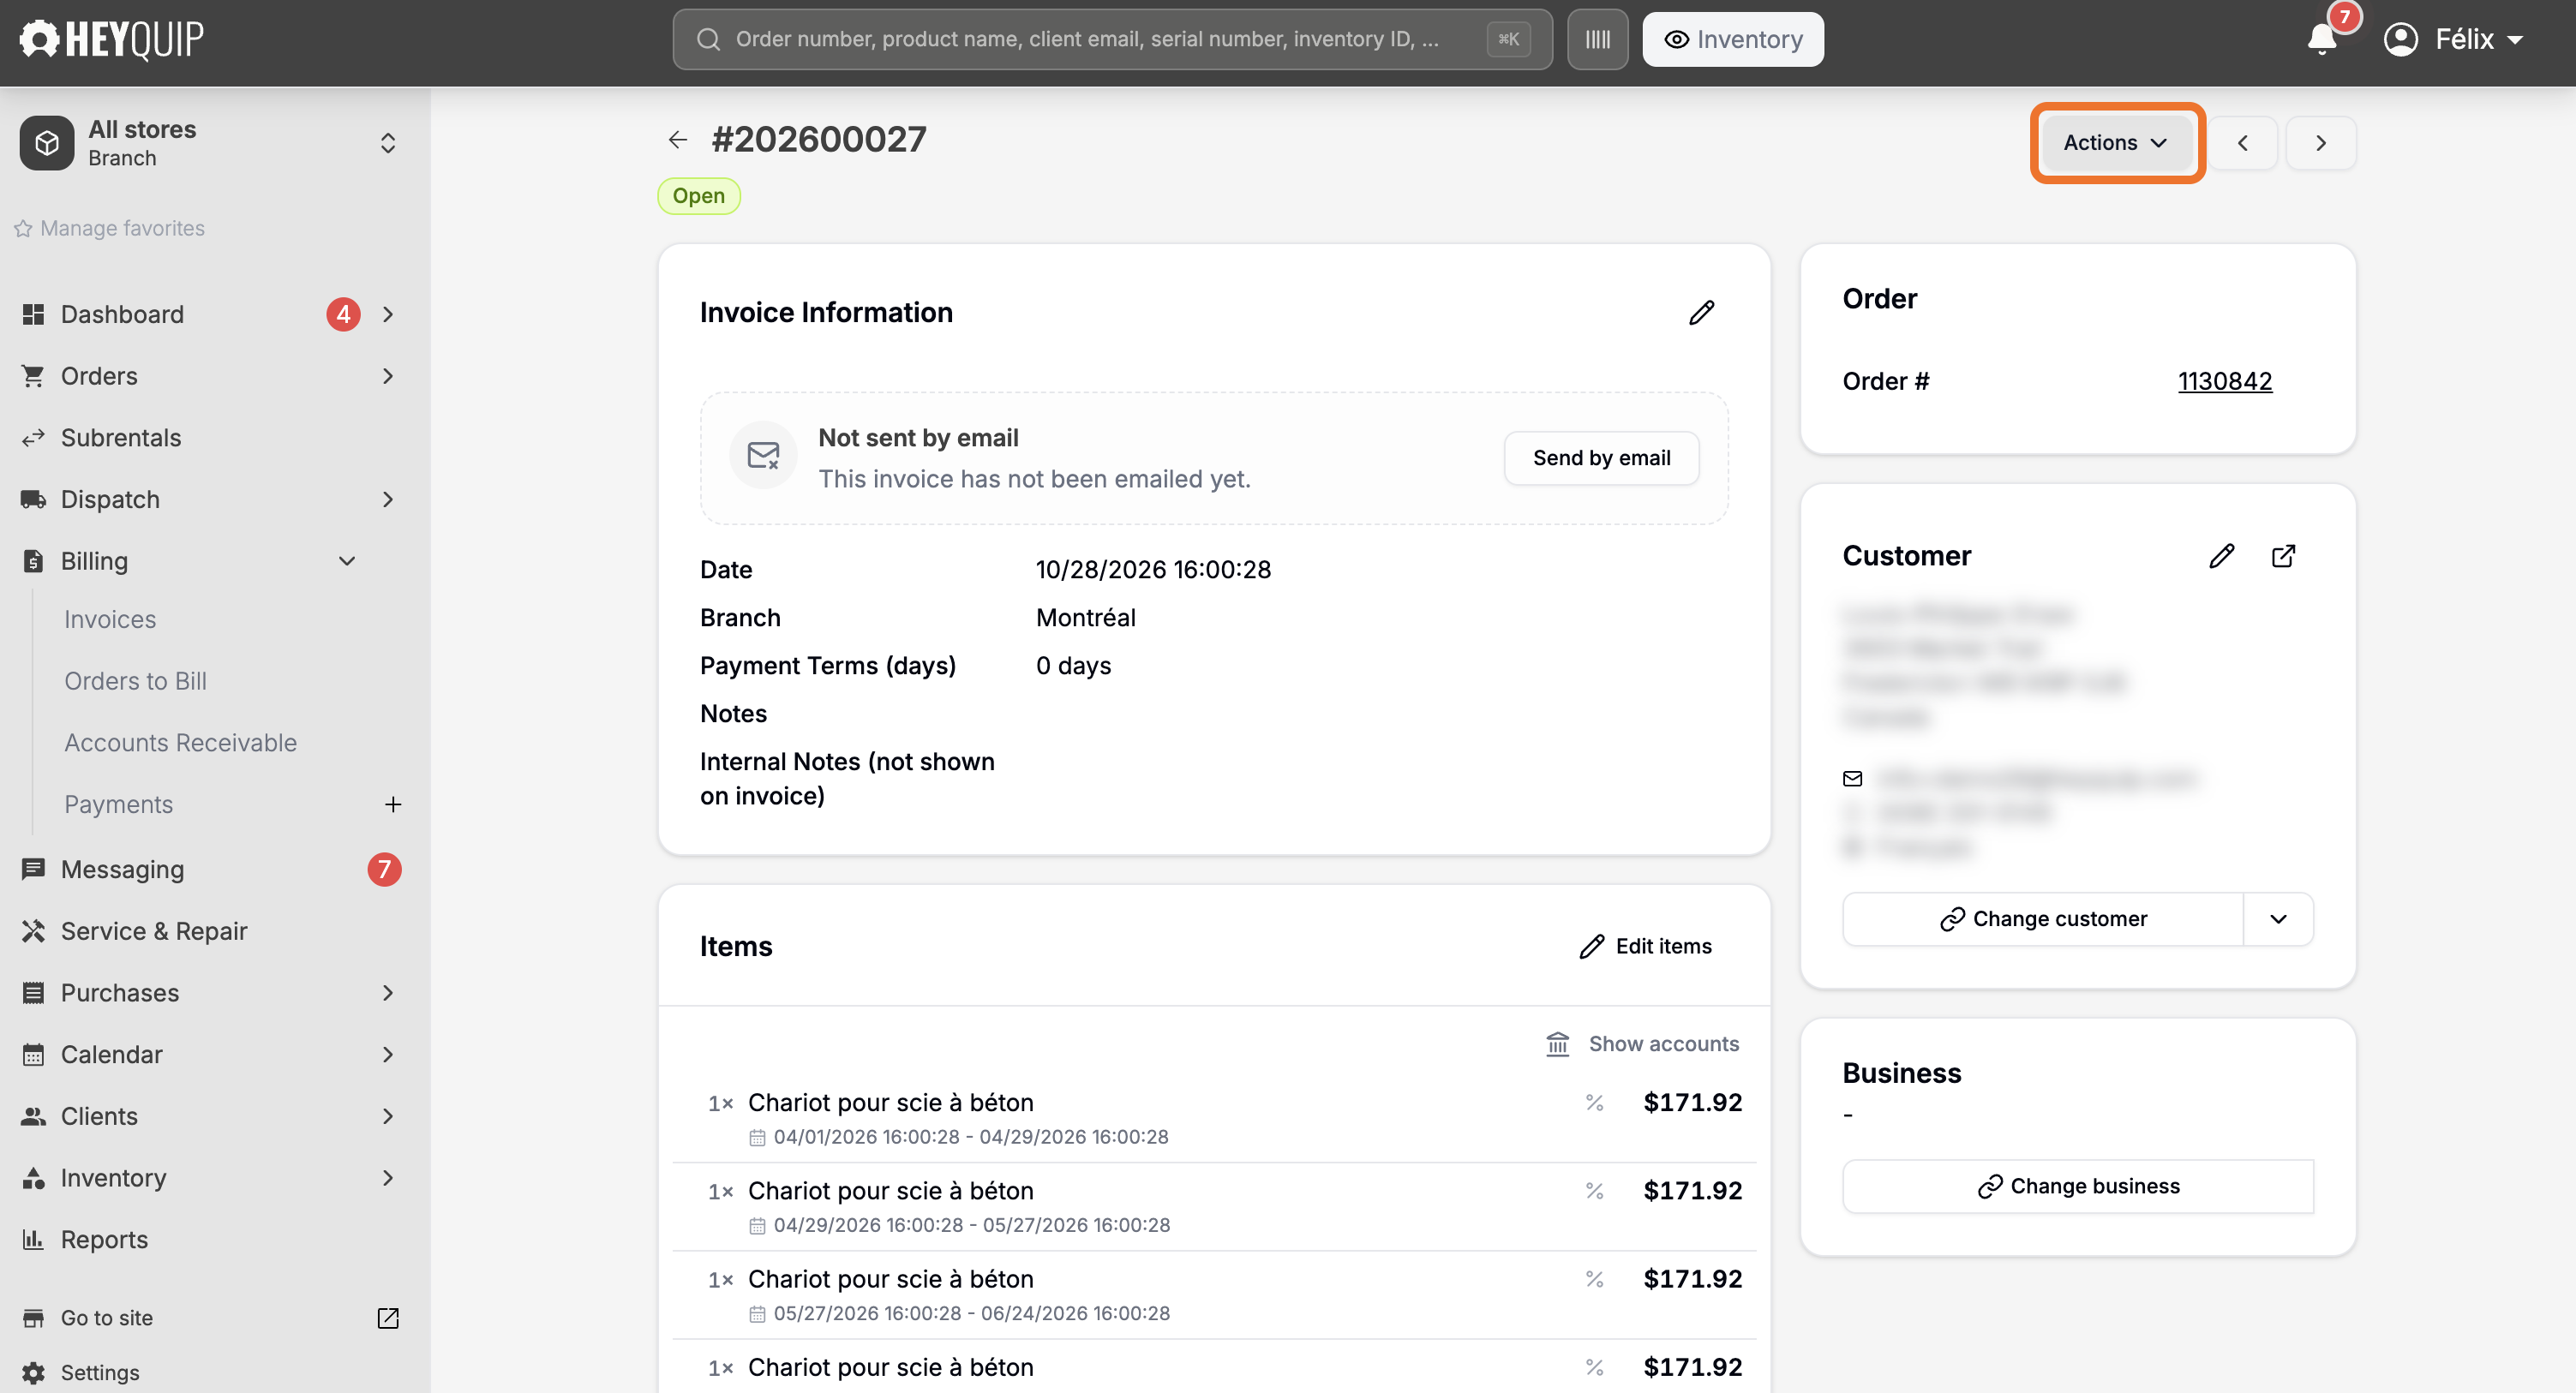2576x1393 pixels.
Task: Expand the Dashboard submenu chevron
Action: 388,315
